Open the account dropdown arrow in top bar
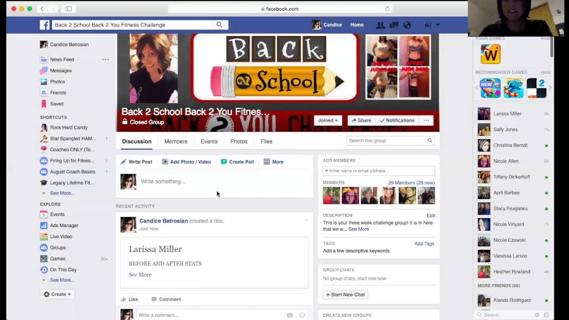This screenshot has width=569, height=320. 438,25
